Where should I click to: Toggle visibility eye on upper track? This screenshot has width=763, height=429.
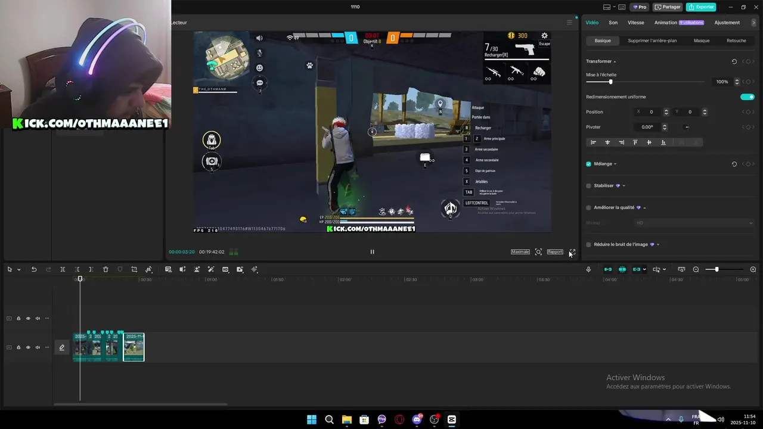click(x=28, y=318)
